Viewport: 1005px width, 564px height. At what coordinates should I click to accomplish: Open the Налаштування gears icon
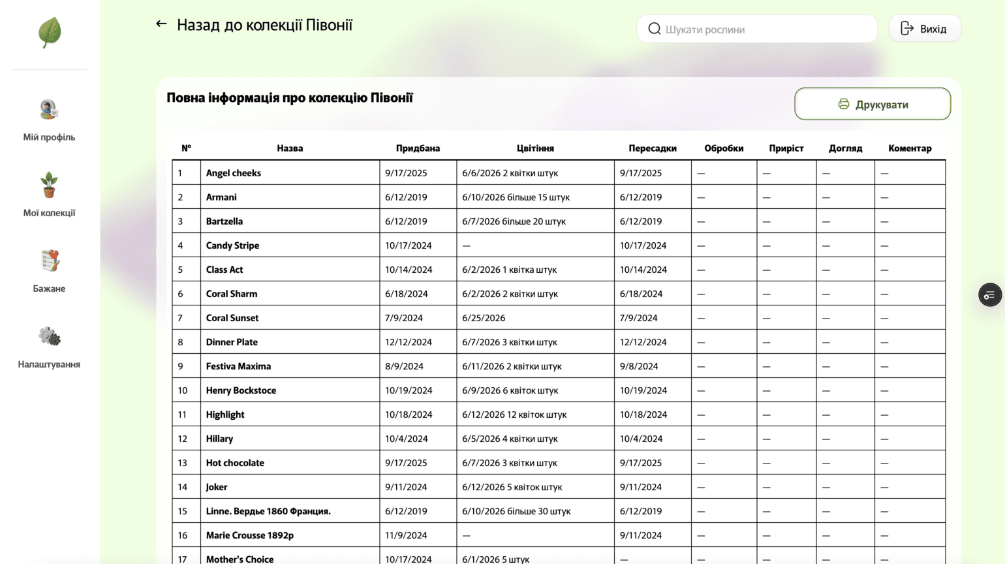pos(49,336)
